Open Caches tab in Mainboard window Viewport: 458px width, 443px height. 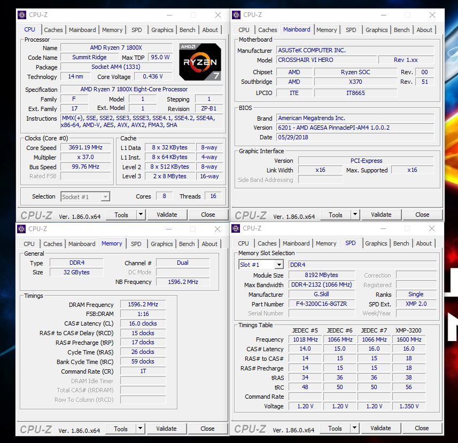click(268, 30)
